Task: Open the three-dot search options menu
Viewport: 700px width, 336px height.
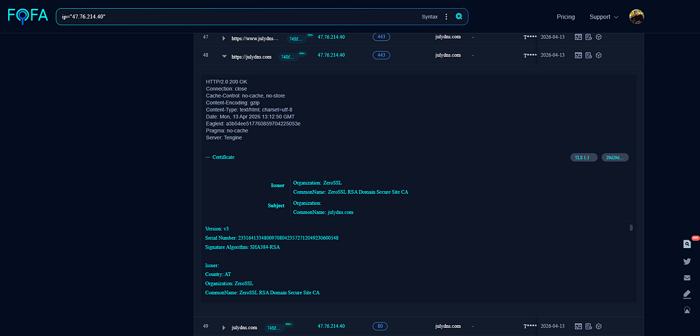Action: 446,16
